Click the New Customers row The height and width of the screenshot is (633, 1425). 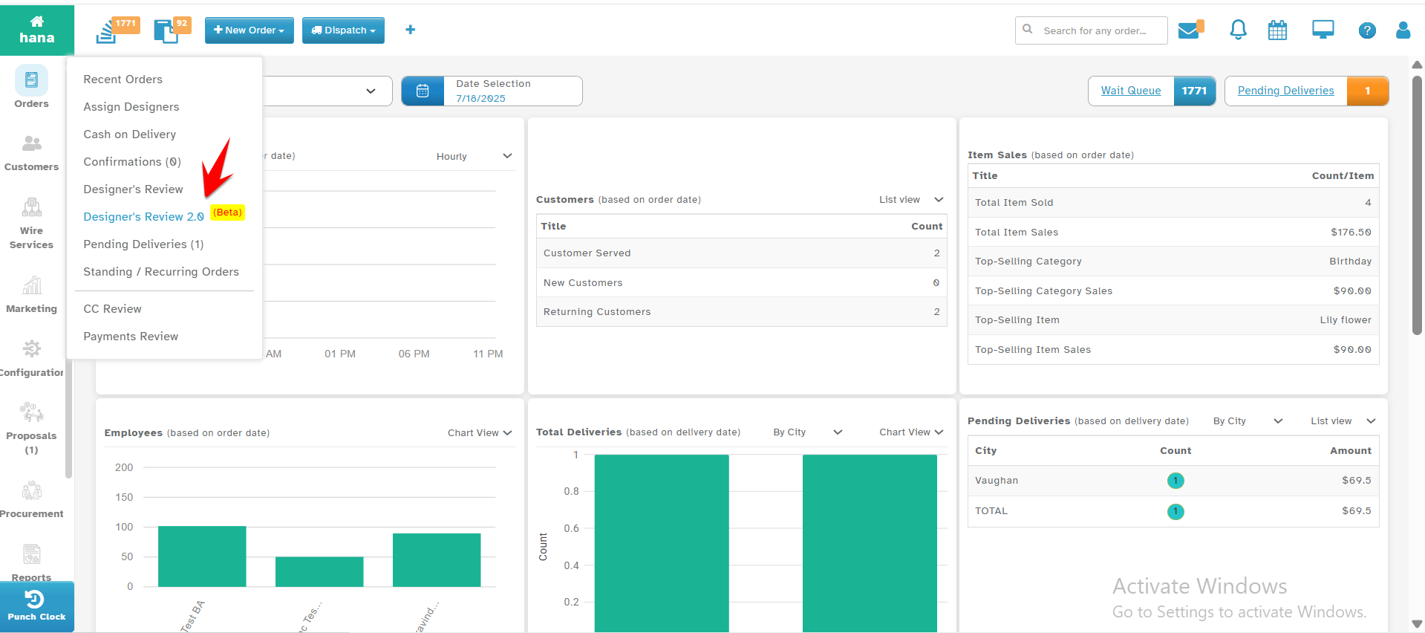point(741,283)
